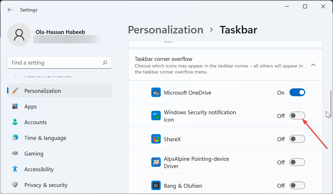Click the AlpsAlpine Pointing-device Driver icon
Screen dimensions: 333x194
click(x=156, y=162)
